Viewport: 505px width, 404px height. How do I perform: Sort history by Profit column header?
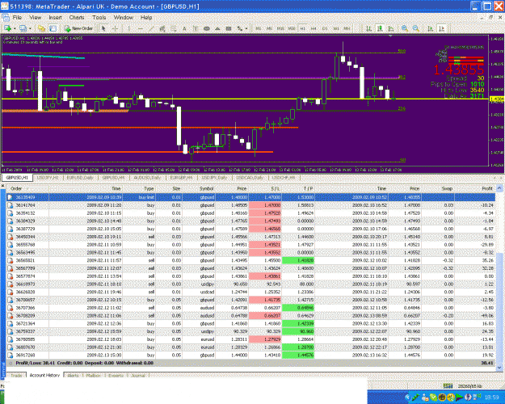pos(474,188)
